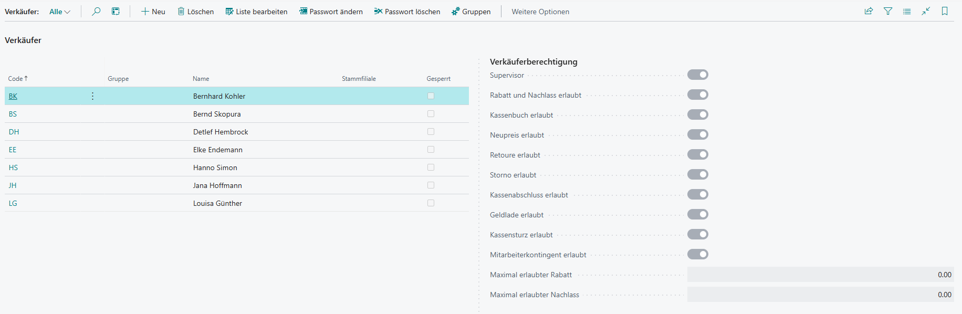Screen dimensions: 962x314
Task: Toggle Storno erlaubt switch
Action: 697,175
